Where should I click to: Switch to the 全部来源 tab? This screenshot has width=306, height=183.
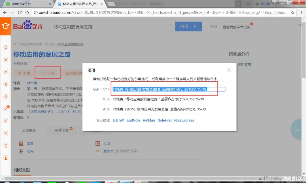point(29,130)
